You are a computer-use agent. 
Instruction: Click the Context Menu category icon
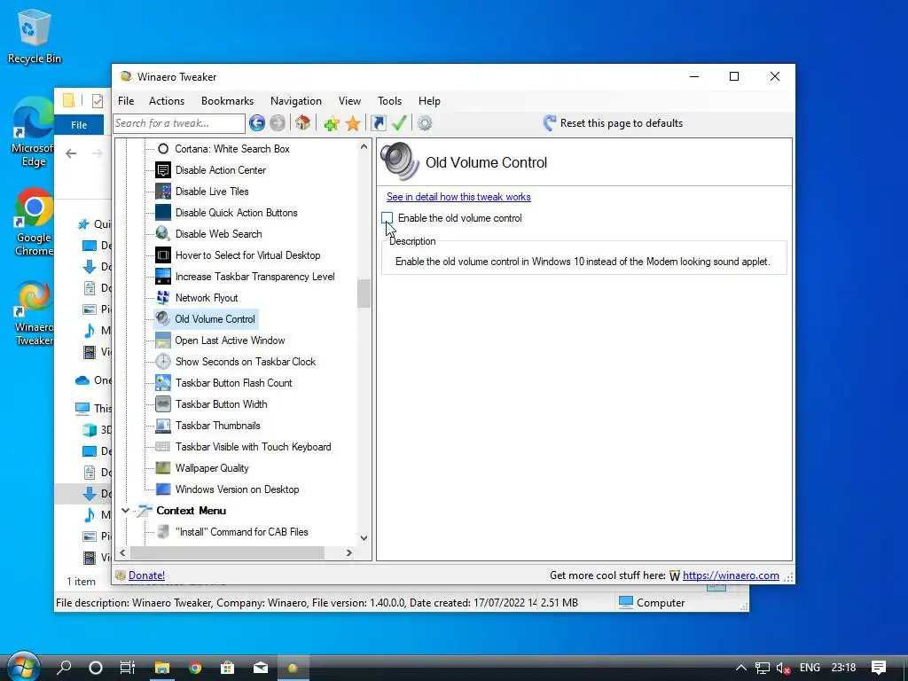145,511
